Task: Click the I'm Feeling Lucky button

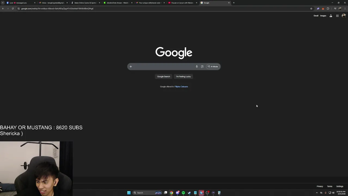Action: 183,76
